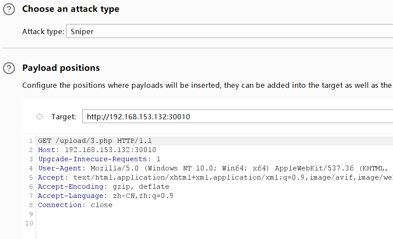Open help icon beside Payload positions

coord(9,68)
